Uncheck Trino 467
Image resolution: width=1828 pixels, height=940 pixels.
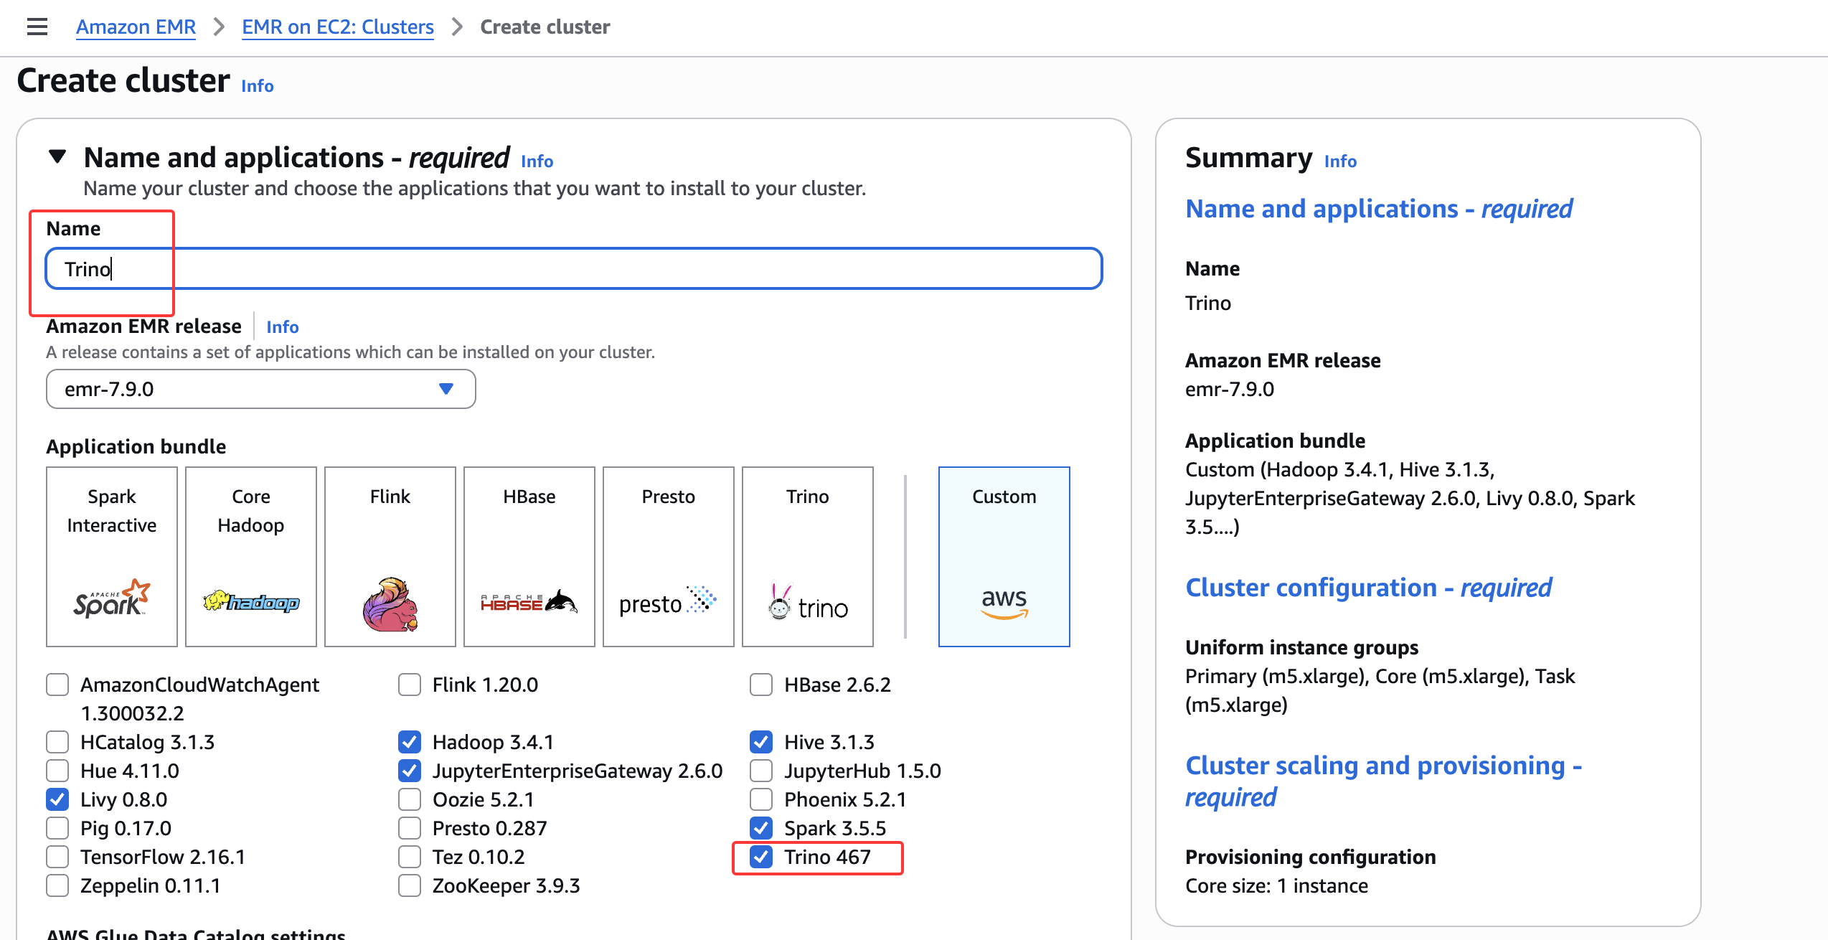(x=761, y=857)
